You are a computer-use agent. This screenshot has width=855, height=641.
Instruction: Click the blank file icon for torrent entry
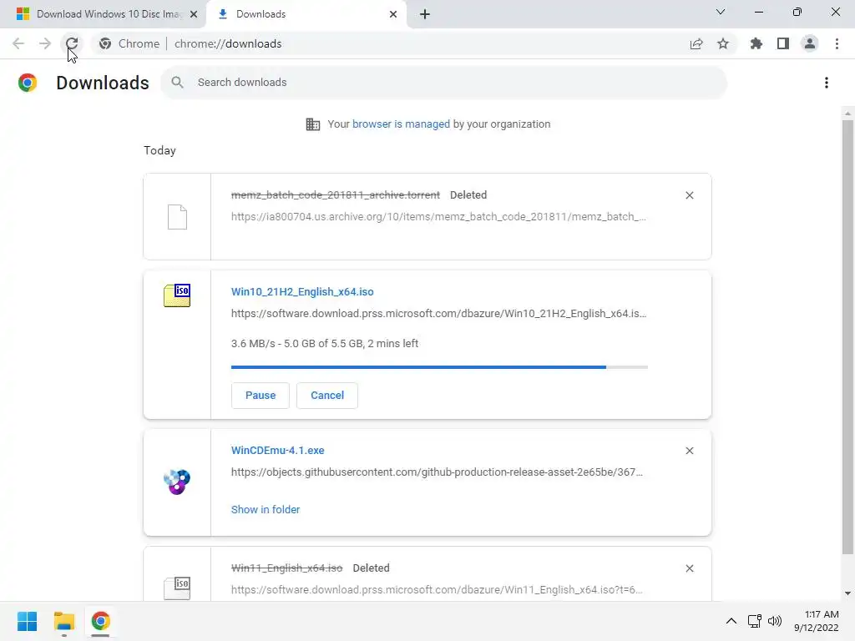[x=177, y=217]
